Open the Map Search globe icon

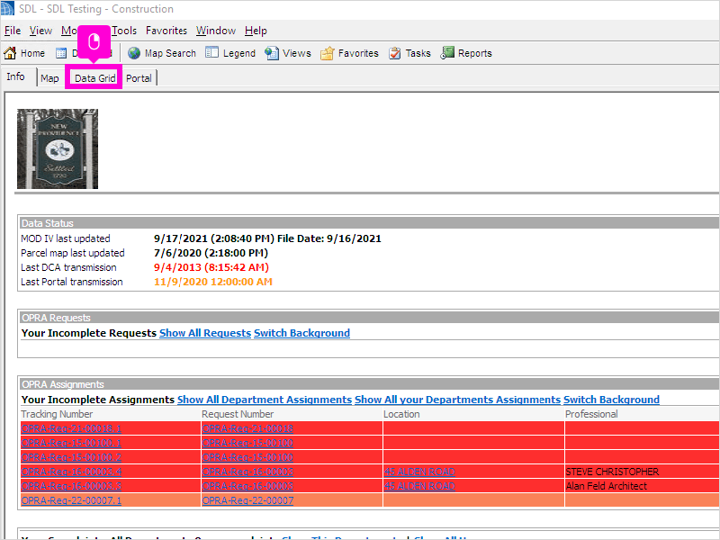click(x=134, y=53)
